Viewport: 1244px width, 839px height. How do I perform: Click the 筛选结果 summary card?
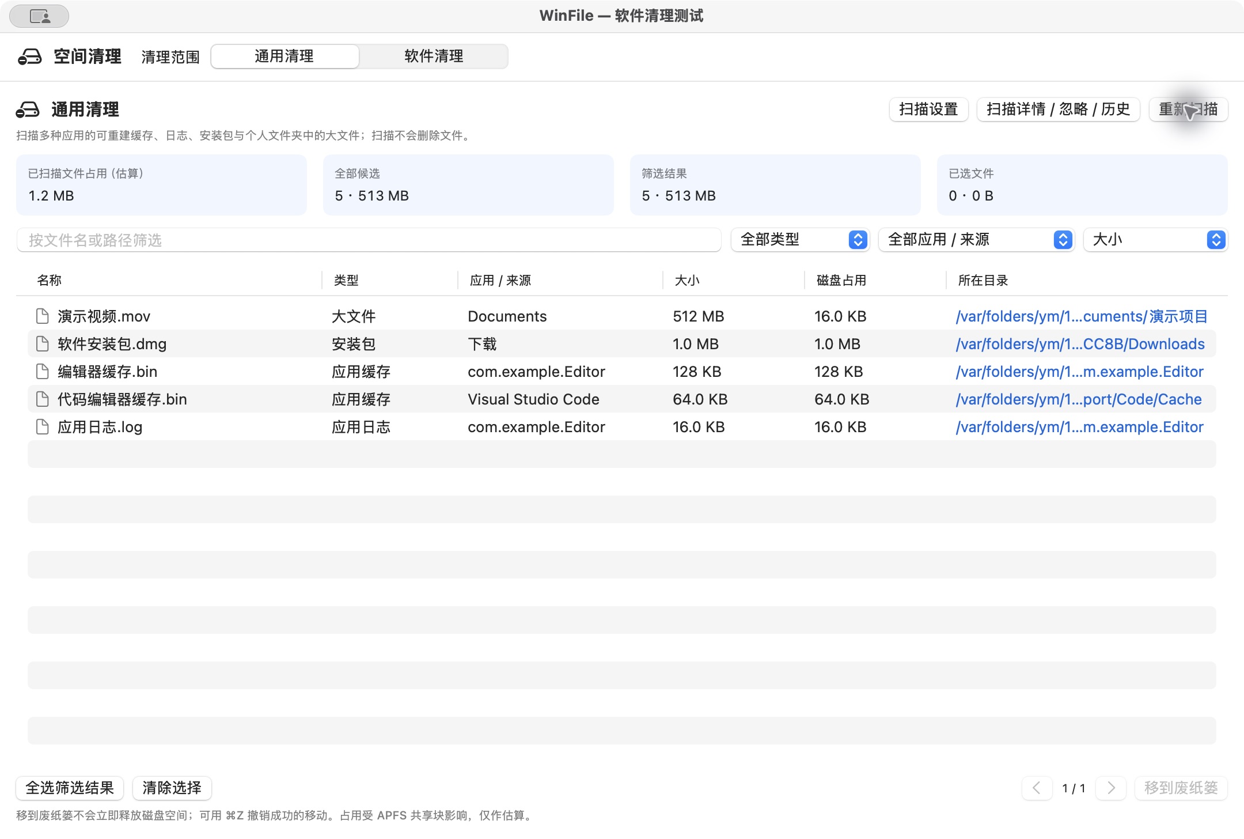[x=775, y=185]
